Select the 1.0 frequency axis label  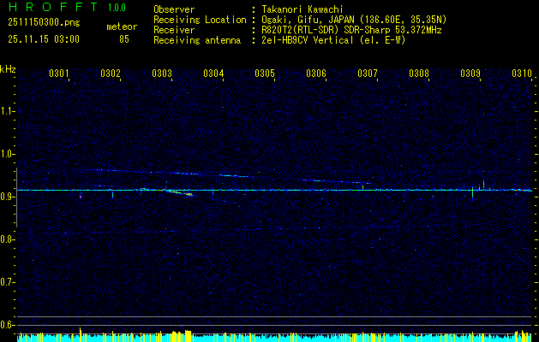click(x=8, y=154)
